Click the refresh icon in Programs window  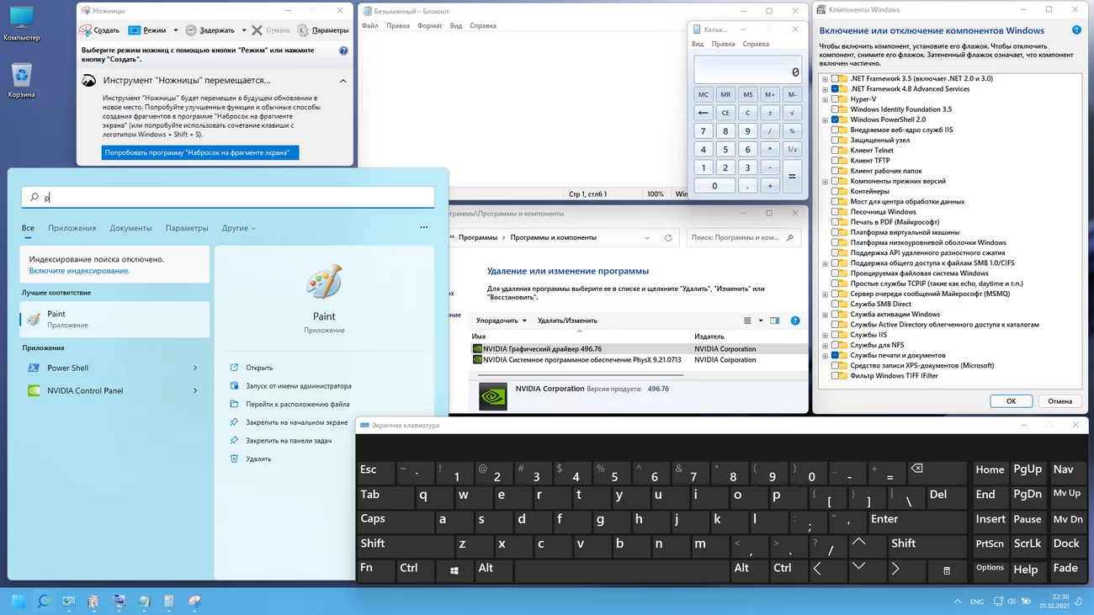pyautogui.click(x=668, y=238)
